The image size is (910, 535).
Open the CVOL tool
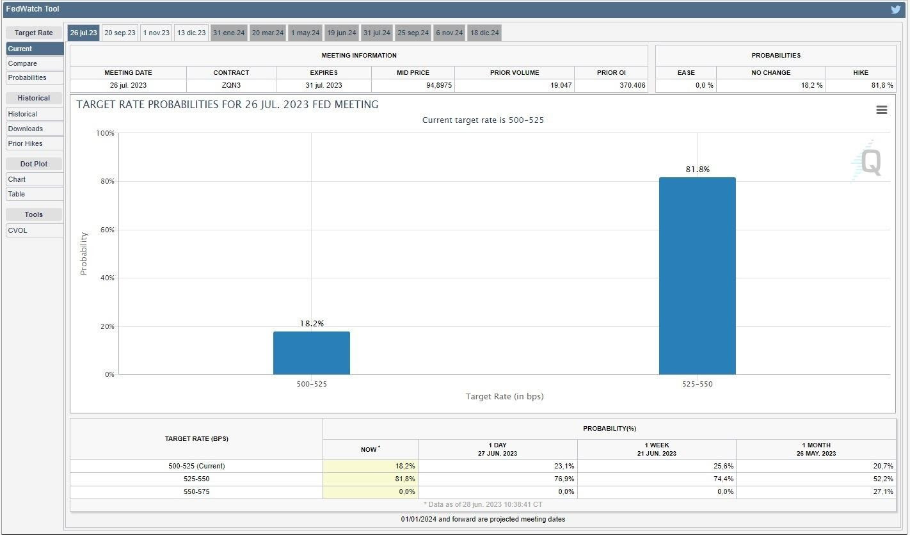[x=35, y=230]
